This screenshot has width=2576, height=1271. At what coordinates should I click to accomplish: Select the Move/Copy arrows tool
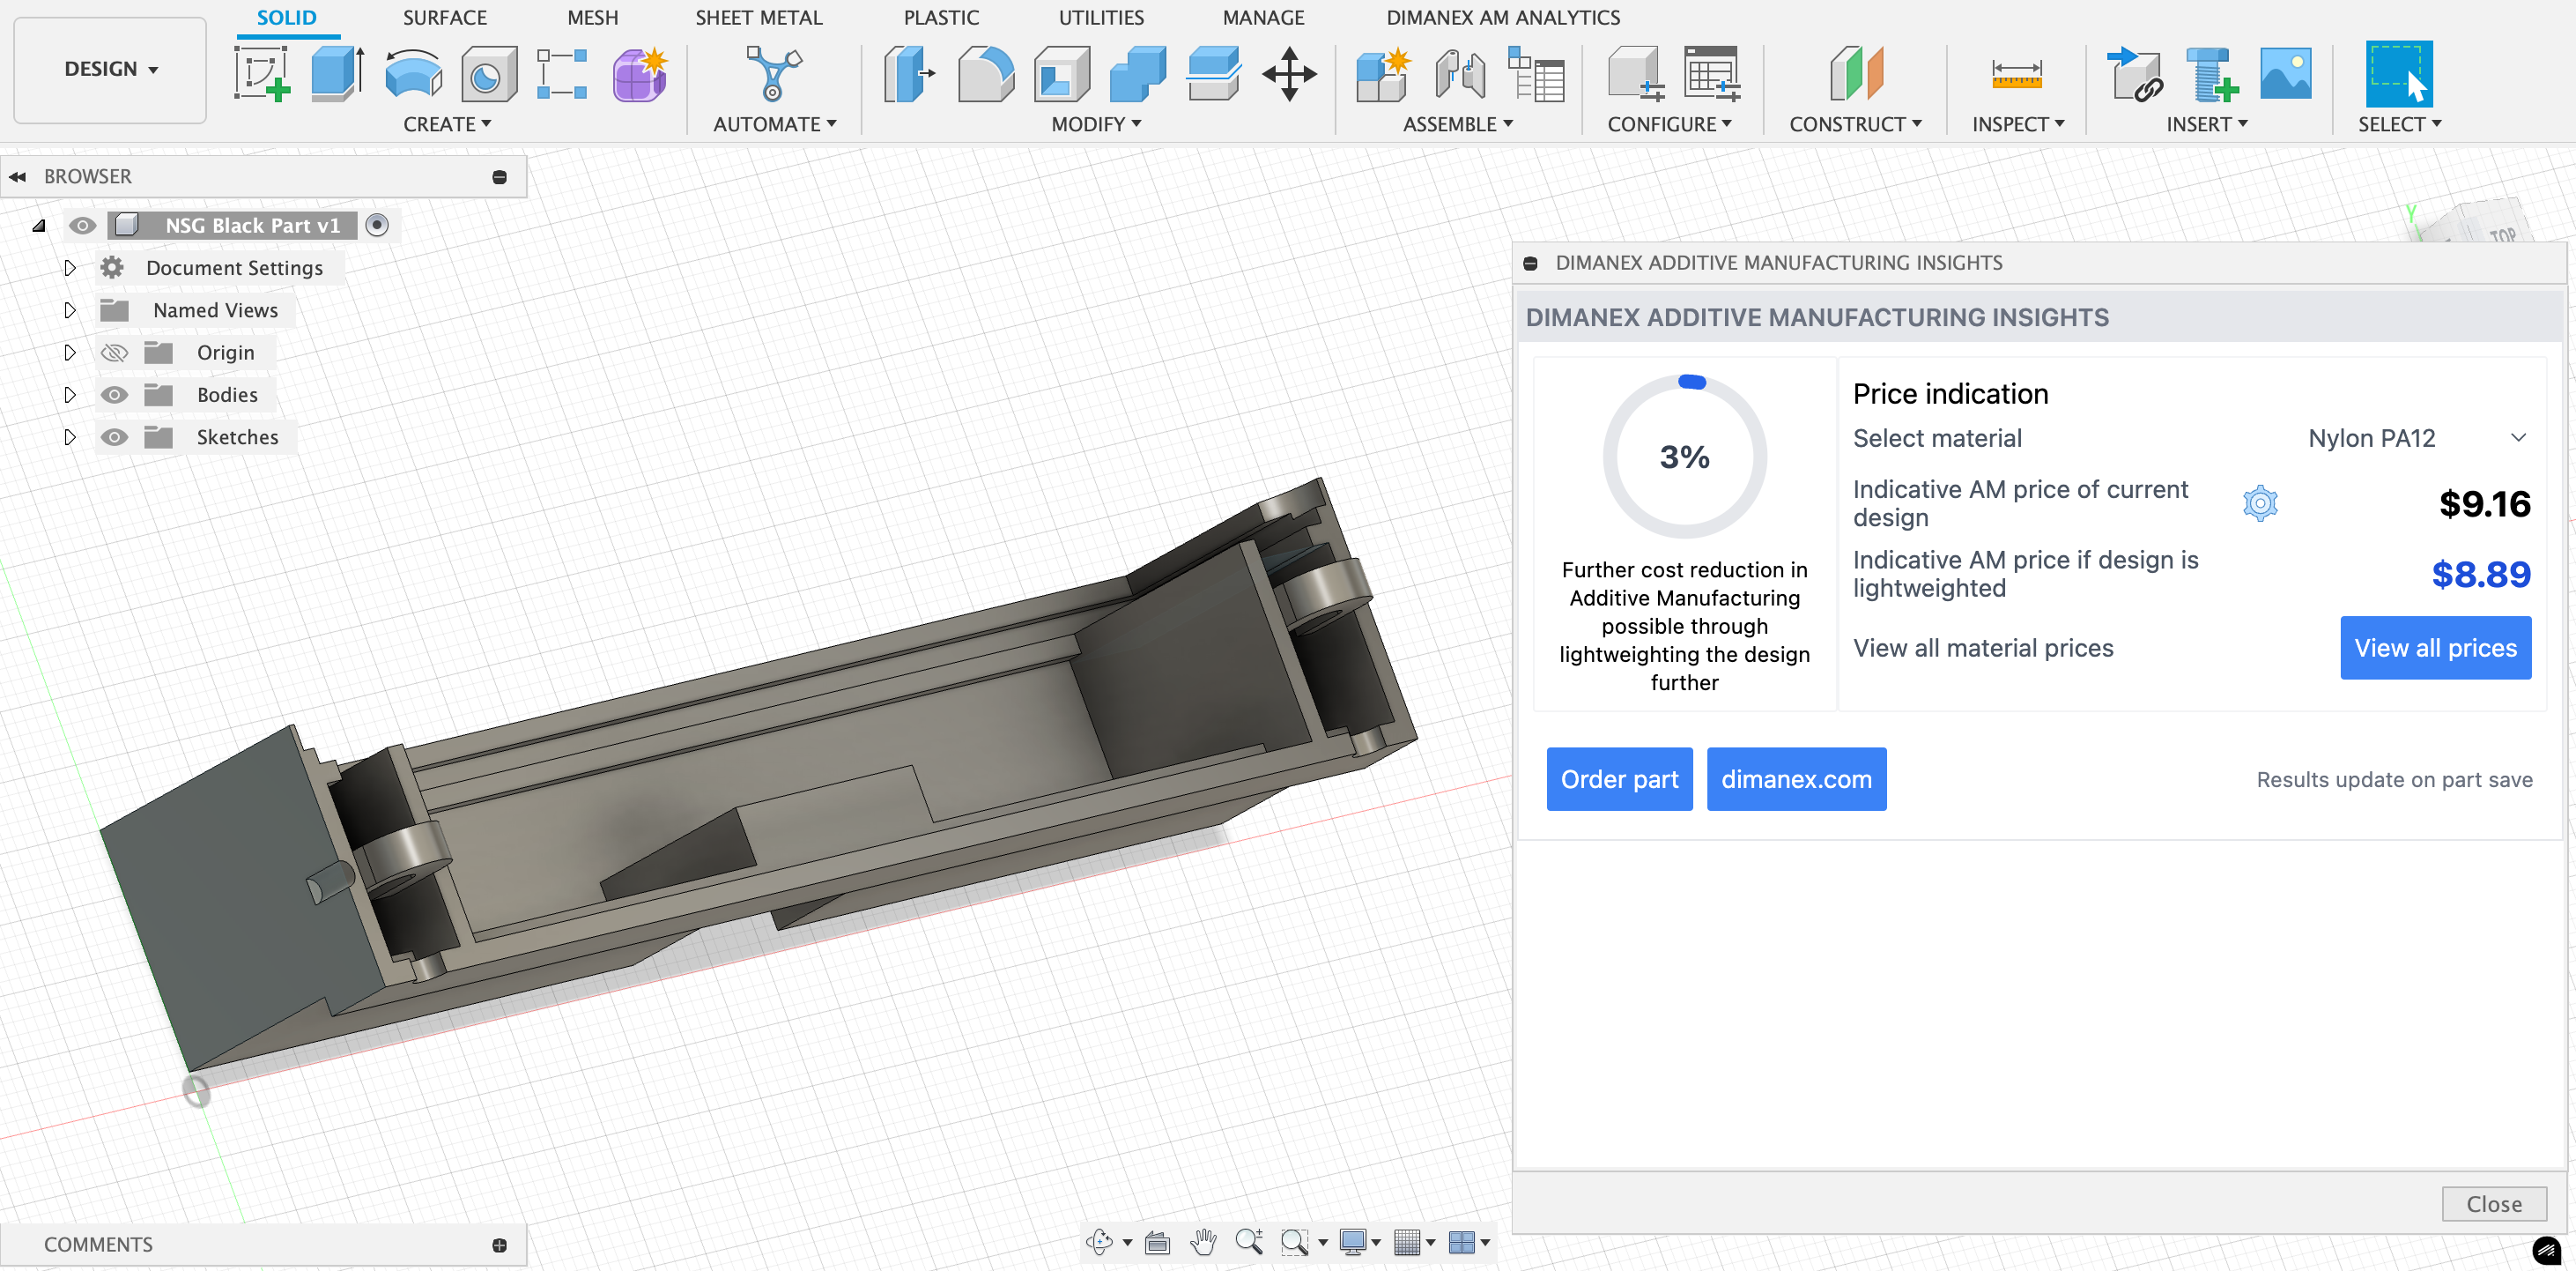[1288, 74]
